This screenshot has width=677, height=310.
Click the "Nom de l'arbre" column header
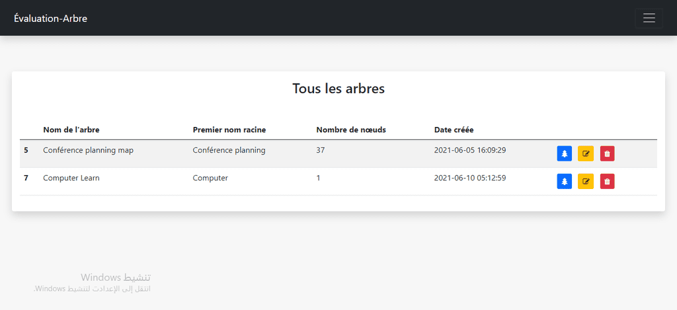click(x=74, y=130)
